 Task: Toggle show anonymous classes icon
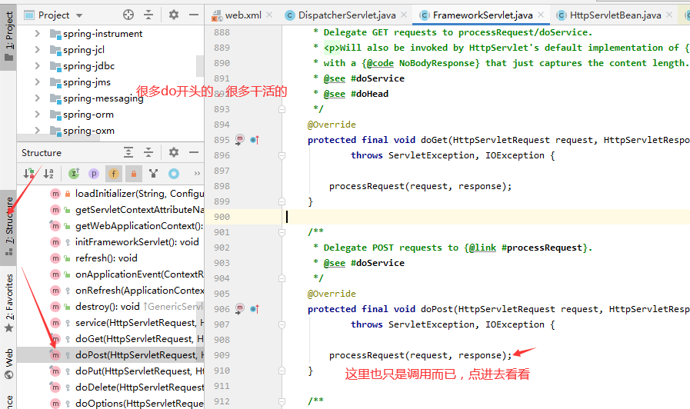[x=153, y=174]
